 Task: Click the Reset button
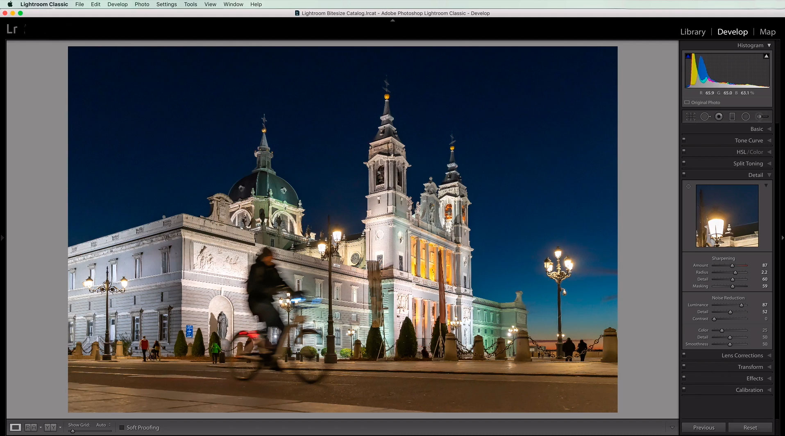point(750,427)
